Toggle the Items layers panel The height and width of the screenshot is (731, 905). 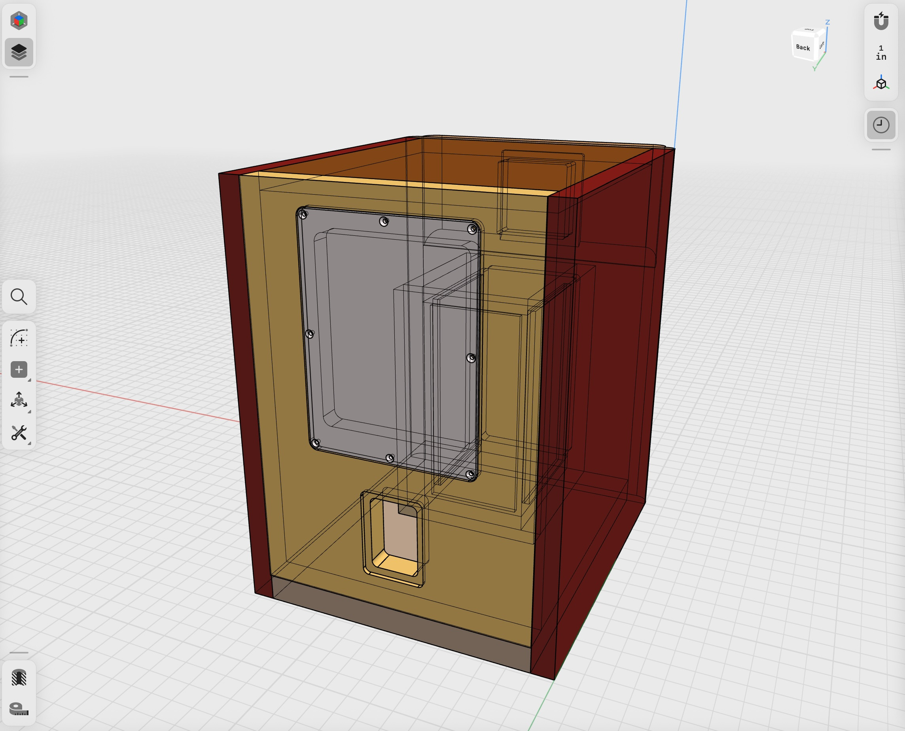pyautogui.click(x=19, y=52)
